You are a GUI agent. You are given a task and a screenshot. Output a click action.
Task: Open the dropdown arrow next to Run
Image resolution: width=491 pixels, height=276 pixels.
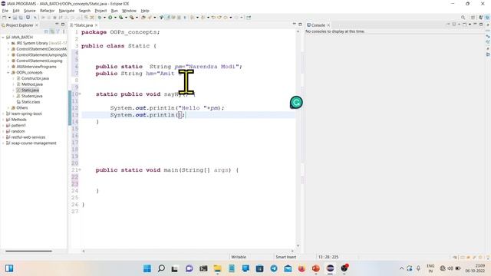click(115, 18)
